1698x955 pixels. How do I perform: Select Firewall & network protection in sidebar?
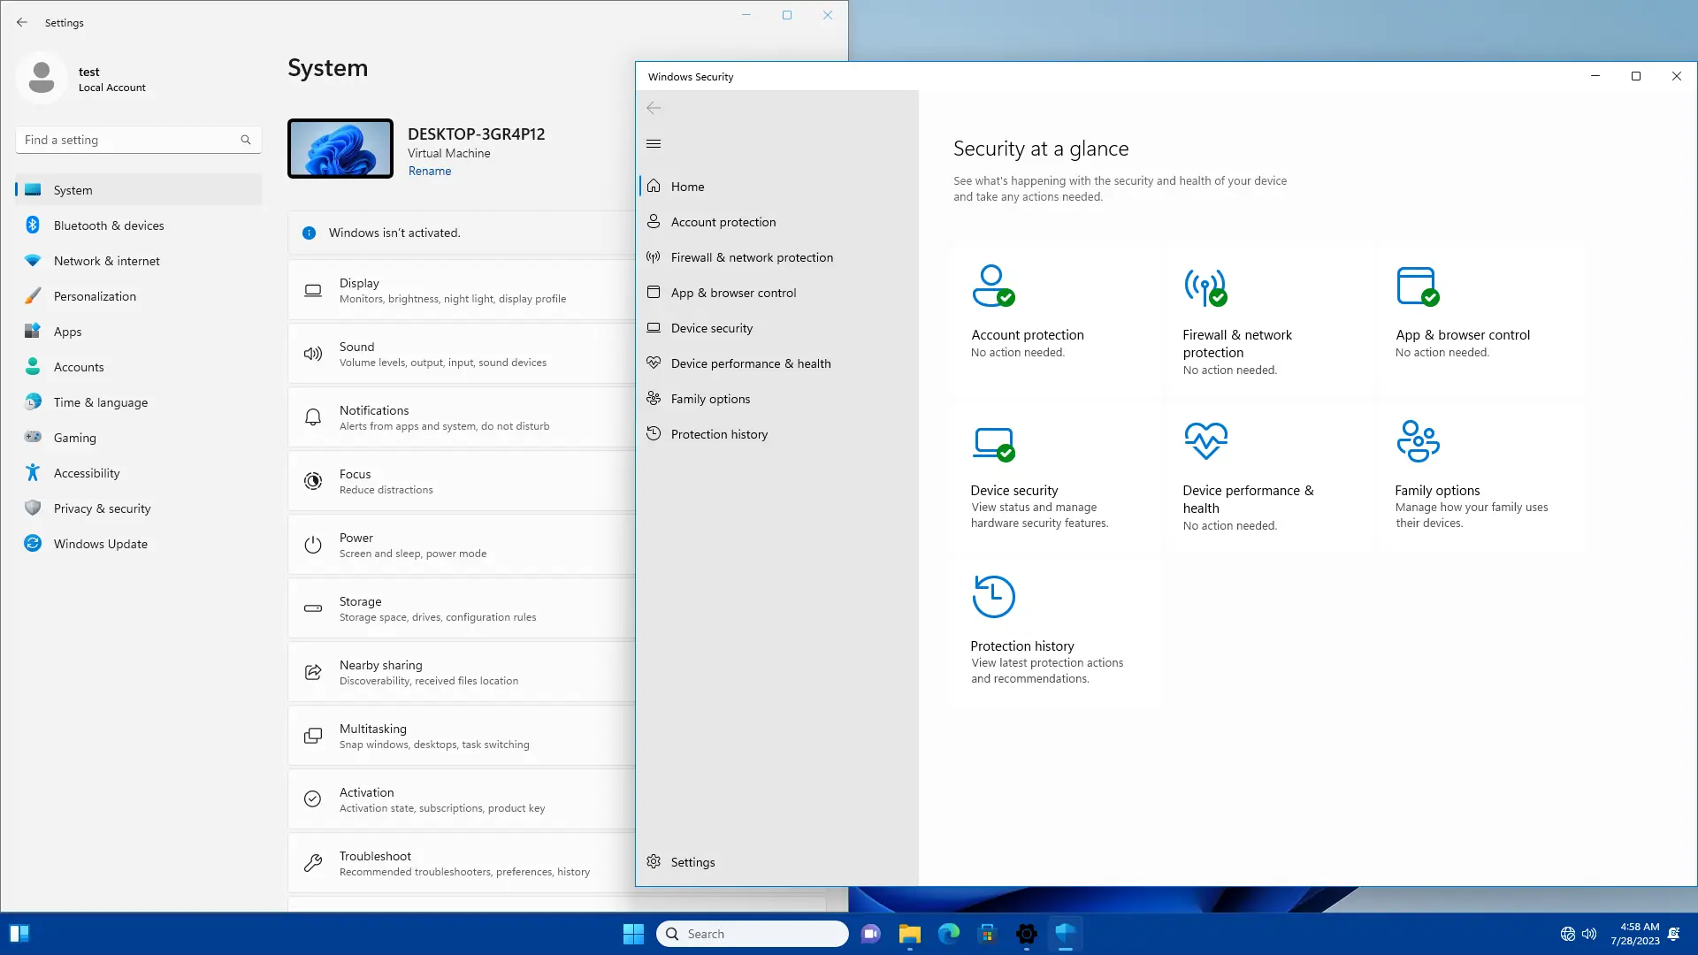(x=751, y=257)
